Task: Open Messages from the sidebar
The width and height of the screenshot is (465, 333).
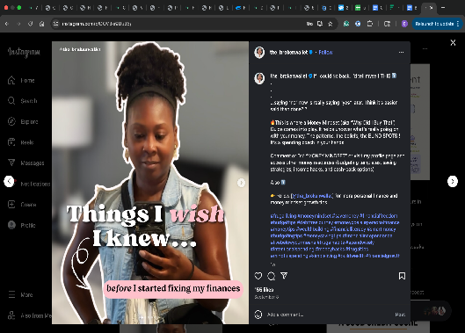Action: [x=25, y=163]
